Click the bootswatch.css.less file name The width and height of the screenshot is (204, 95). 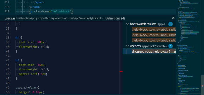pyautogui.click(x=143, y=24)
